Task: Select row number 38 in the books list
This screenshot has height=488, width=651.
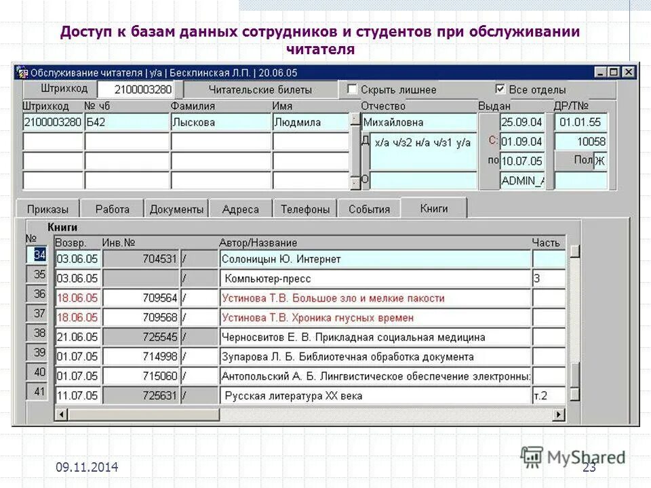Action: pos(39,333)
